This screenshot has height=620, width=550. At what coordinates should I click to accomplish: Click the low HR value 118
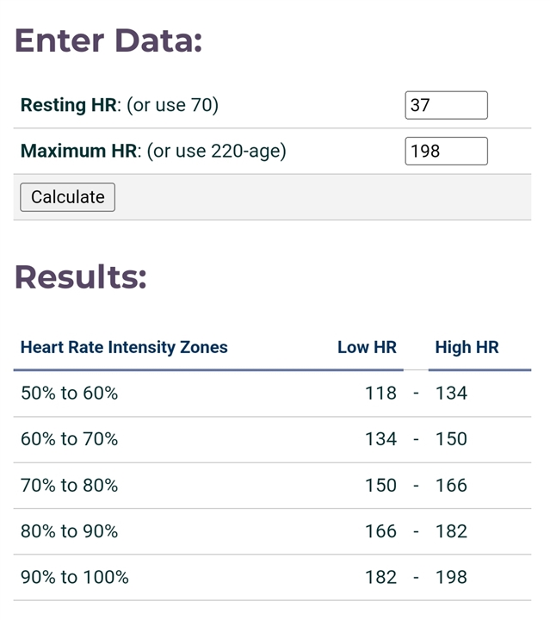[x=380, y=394]
